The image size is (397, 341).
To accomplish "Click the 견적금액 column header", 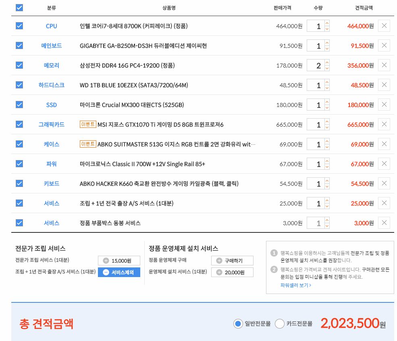I will point(364,8).
